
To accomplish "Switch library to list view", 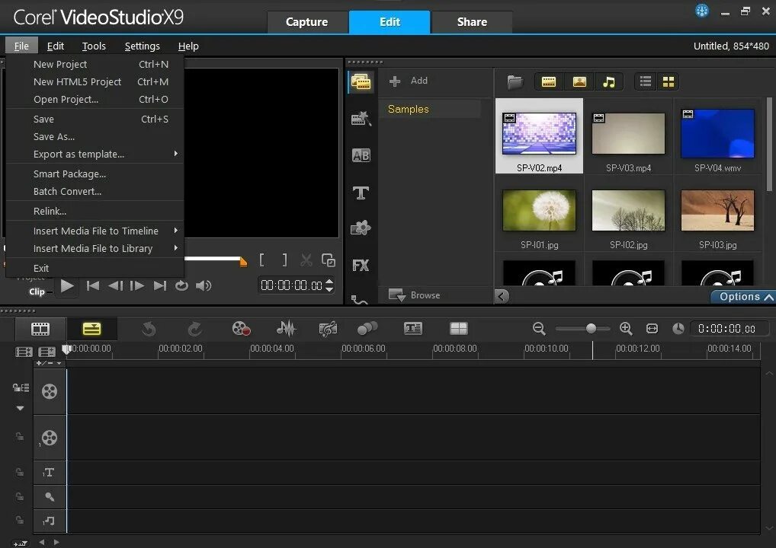I will (x=646, y=81).
